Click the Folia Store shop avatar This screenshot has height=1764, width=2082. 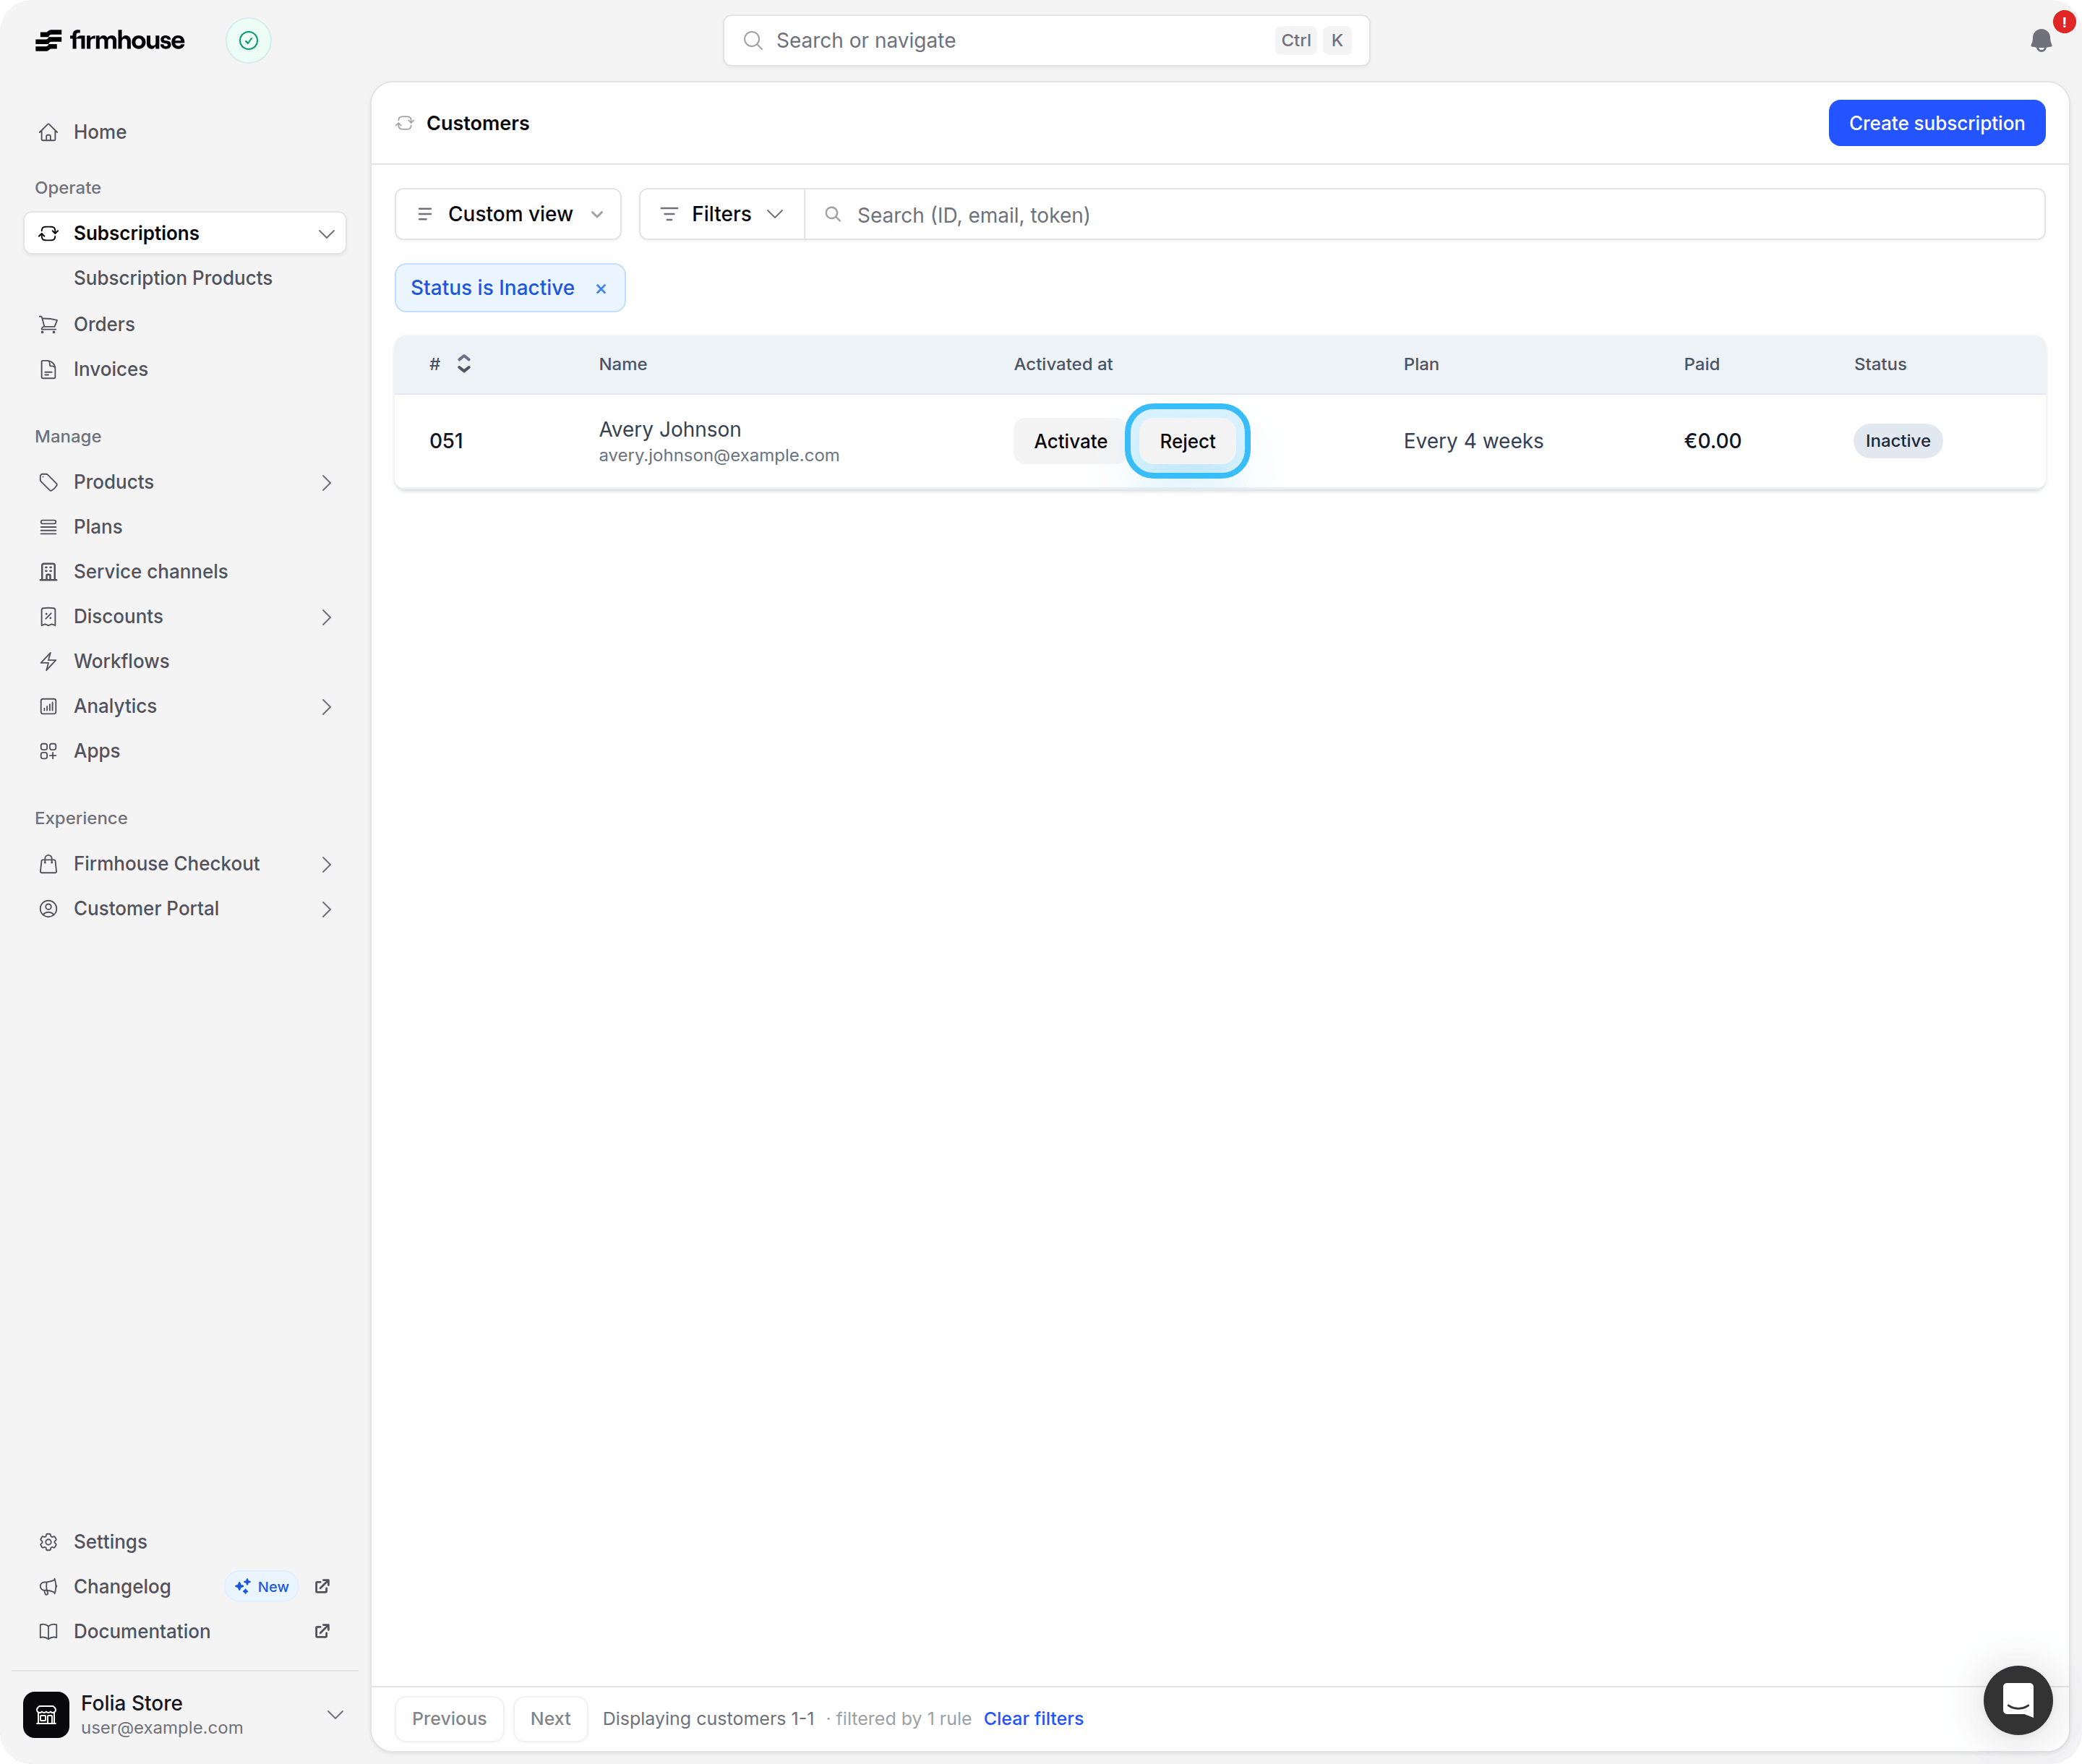pos(46,1714)
